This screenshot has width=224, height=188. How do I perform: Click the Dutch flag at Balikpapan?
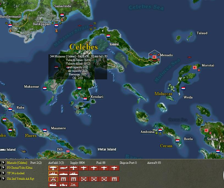(x=56, y=26)
